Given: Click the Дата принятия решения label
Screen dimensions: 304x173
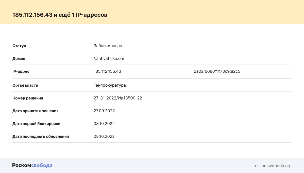Looking at the screenshot, I should 36,111.
